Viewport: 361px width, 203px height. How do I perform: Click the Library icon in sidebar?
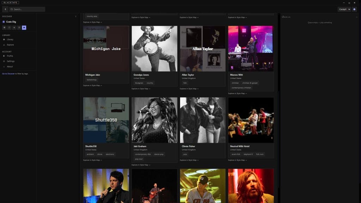pos(4,39)
